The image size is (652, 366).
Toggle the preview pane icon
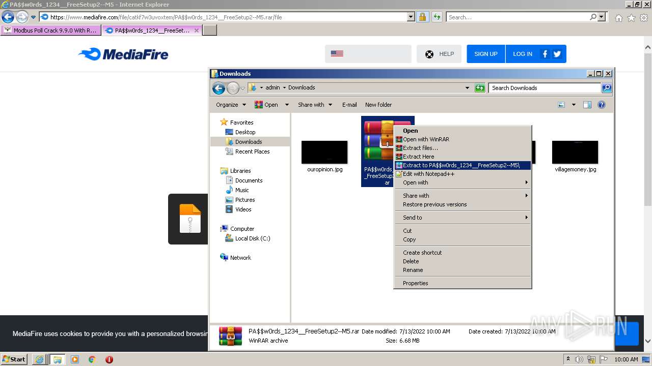(587, 105)
